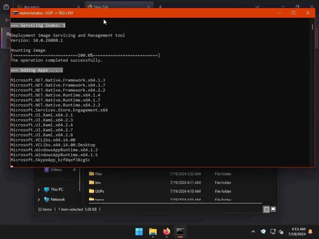Open File Explorer from the taskbar
The image size is (319, 239).
153,232
